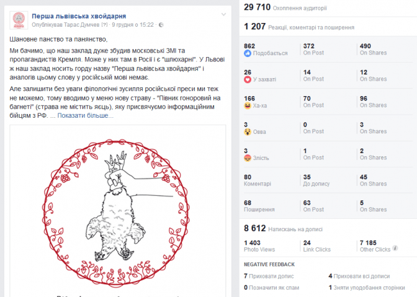Click the 80 Коментарі count
The image size is (417, 297).
point(258,180)
